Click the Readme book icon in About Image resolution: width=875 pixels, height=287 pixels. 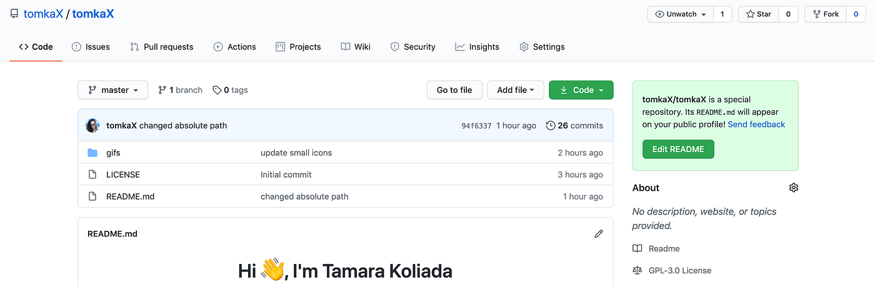click(637, 248)
